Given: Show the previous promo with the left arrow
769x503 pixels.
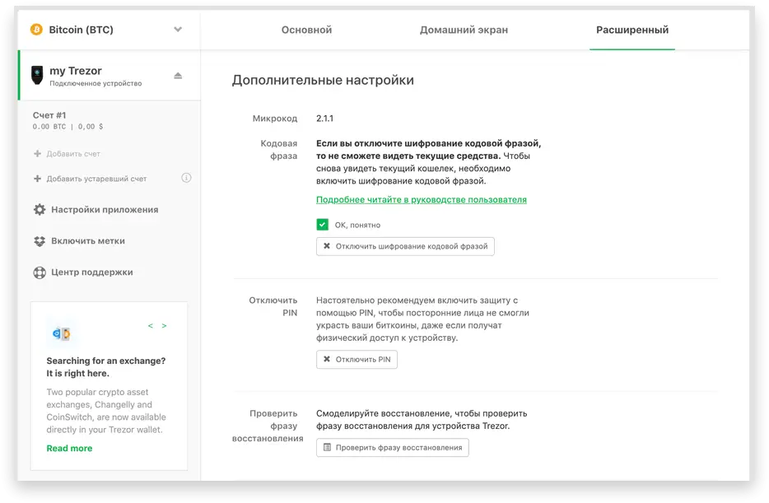Looking at the screenshot, I should pos(151,326).
